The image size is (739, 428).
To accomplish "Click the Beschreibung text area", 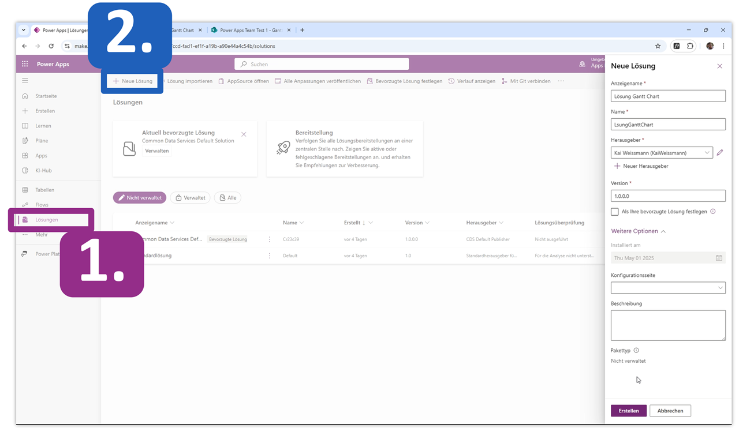I will [x=668, y=325].
